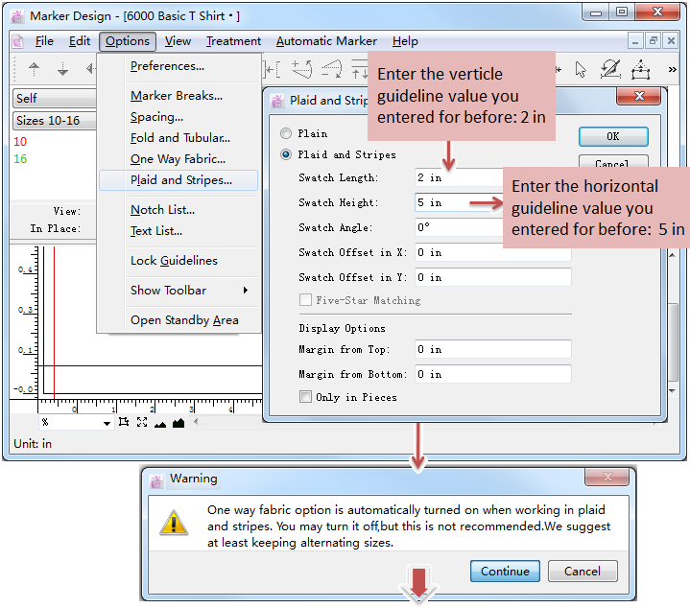Click the yellow warning triangle icon
The height and width of the screenshot is (608, 690).
[x=174, y=522]
